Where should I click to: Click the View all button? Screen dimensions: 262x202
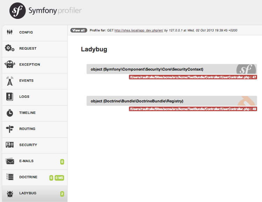pyautogui.click(x=79, y=30)
